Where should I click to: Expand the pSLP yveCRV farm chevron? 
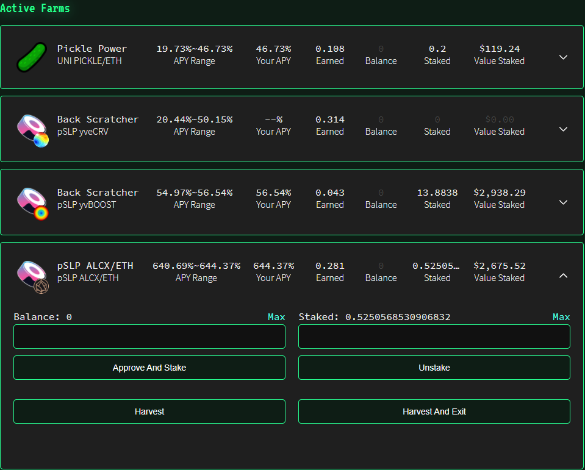(564, 129)
